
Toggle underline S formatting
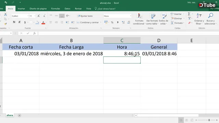[25, 22]
